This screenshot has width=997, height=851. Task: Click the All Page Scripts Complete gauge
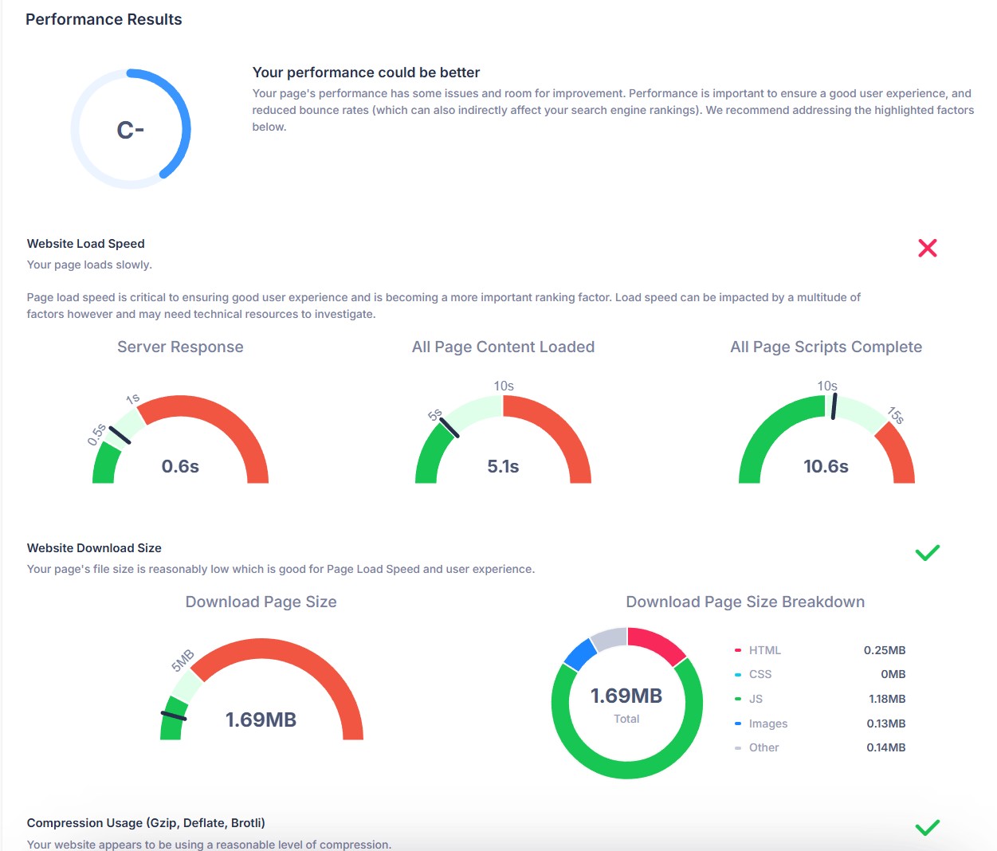826,442
